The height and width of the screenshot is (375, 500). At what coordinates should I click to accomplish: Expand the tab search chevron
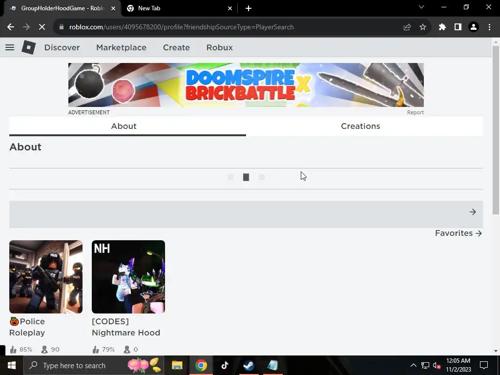421,7
